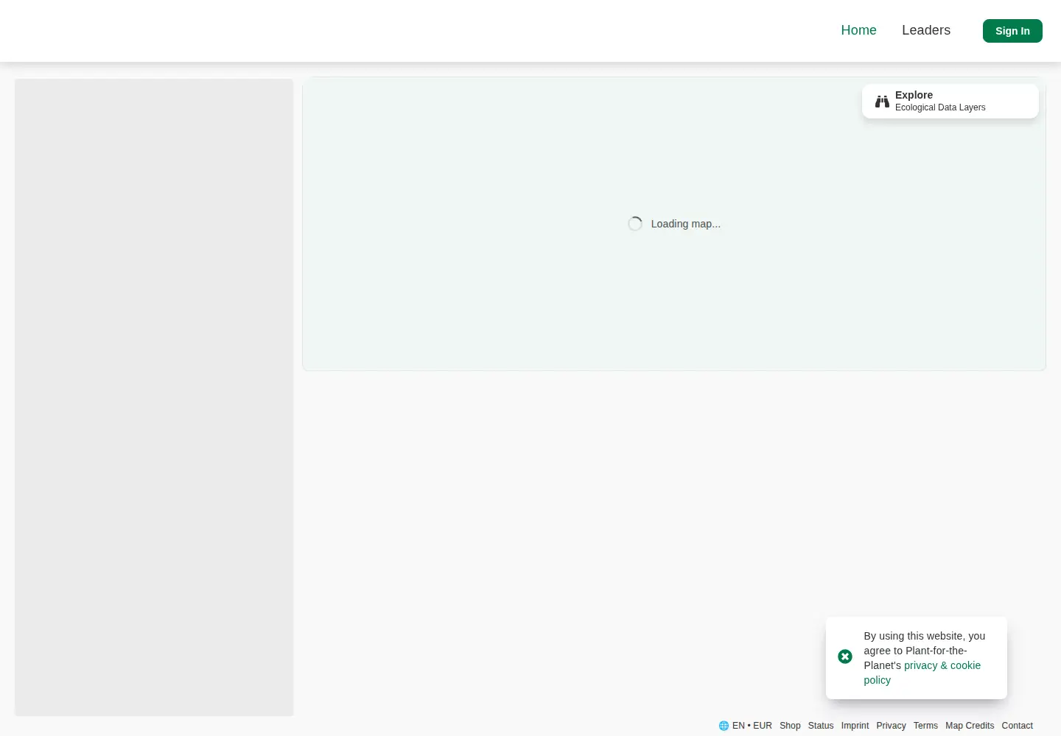Viewport: 1061px width, 736px height.
Task: Open the Shop footer link
Action: click(790, 726)
